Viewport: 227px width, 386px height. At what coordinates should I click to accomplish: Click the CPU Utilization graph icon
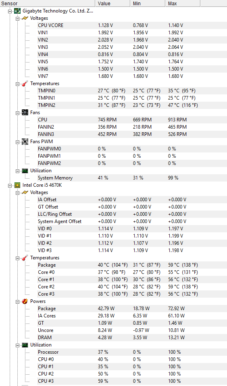point(25,345)
